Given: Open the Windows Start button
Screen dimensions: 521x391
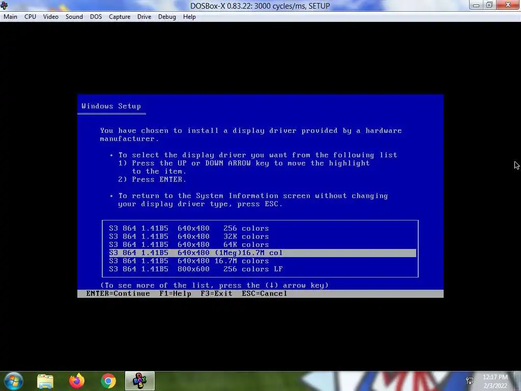Looking at the screenshot, I should [13, 381].
